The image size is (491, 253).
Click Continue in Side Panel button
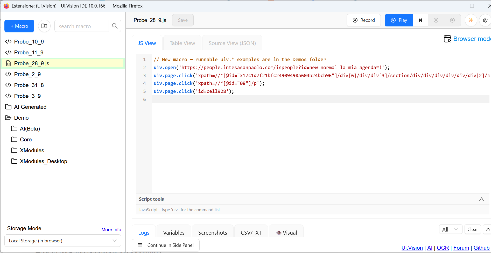click(x=166, y=245)
